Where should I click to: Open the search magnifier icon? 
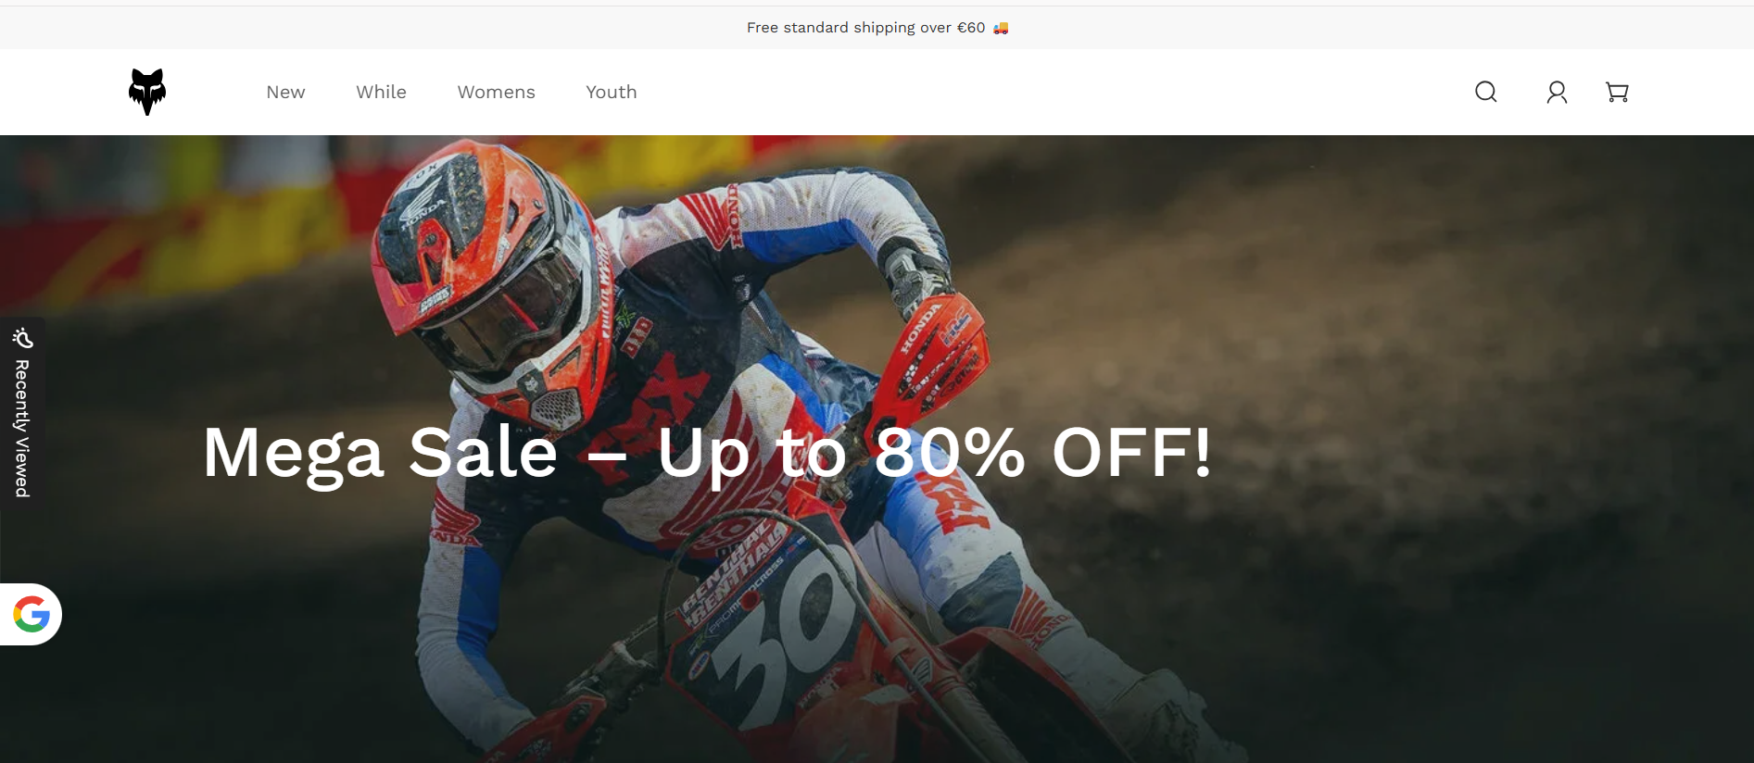tap(1486, 92)
